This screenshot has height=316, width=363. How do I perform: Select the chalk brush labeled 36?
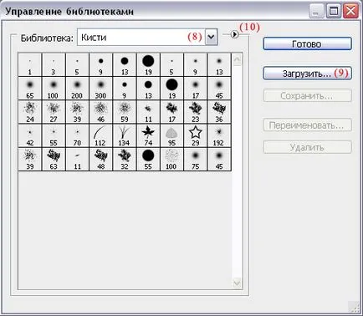click(x=219, y=112)
